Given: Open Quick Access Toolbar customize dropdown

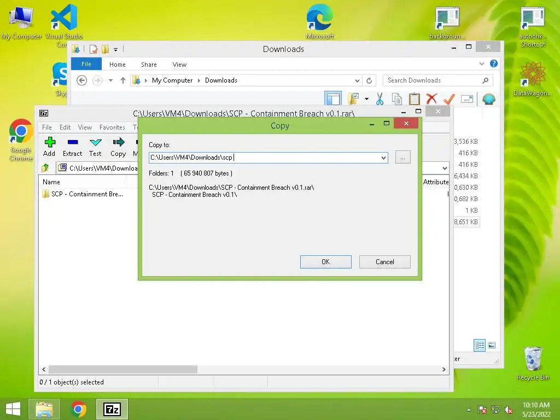Looking at the screenshot, I should 116,49.
